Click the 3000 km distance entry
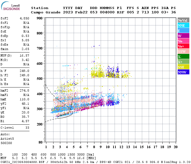Image resolution: width=191 pixels, height=164 pixels. point(81,154)
